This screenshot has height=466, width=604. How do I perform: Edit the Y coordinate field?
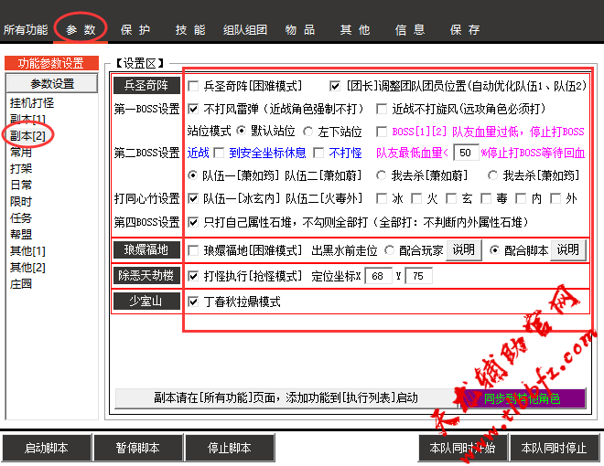point(419,276)
